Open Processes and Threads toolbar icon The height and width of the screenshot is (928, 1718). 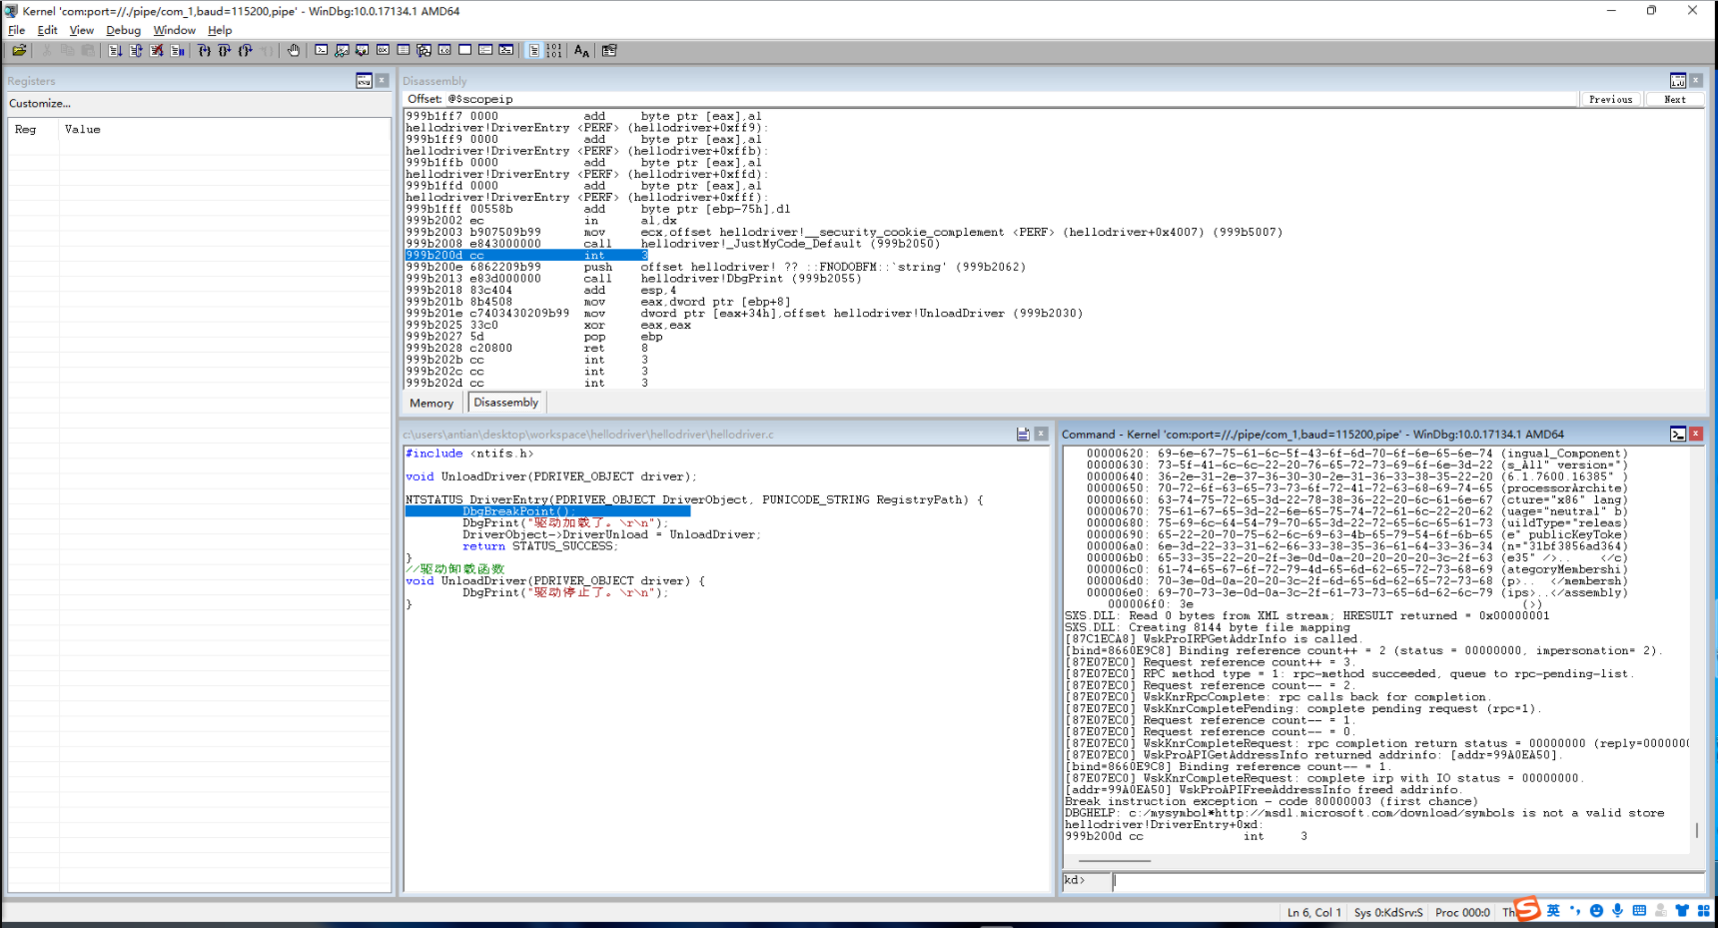point(485,50)
